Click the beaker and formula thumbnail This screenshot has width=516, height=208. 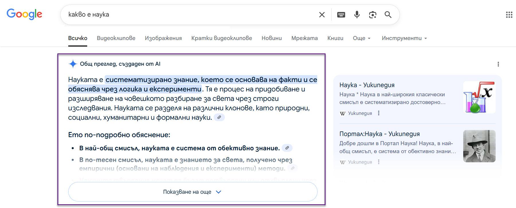[x=479, y=97]
